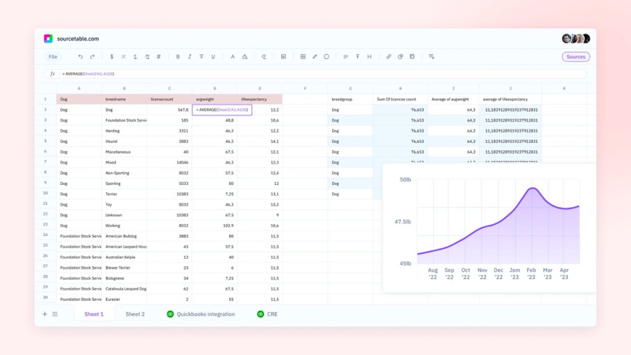Insert a chart using the pie icon

pos(401,57)
